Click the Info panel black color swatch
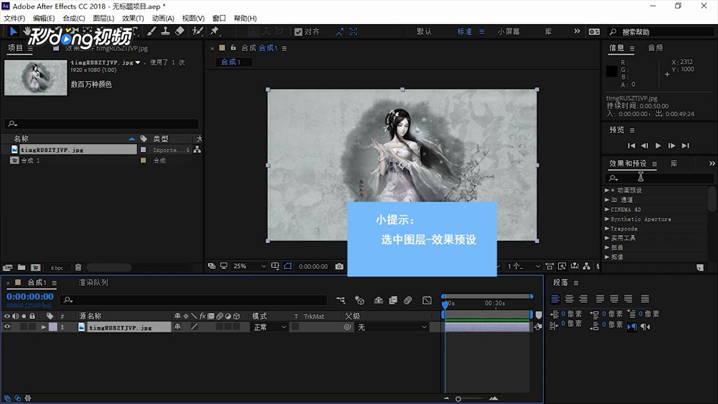Image resolution: width=718 pixels, height=404 pixels. pos(612,71)
